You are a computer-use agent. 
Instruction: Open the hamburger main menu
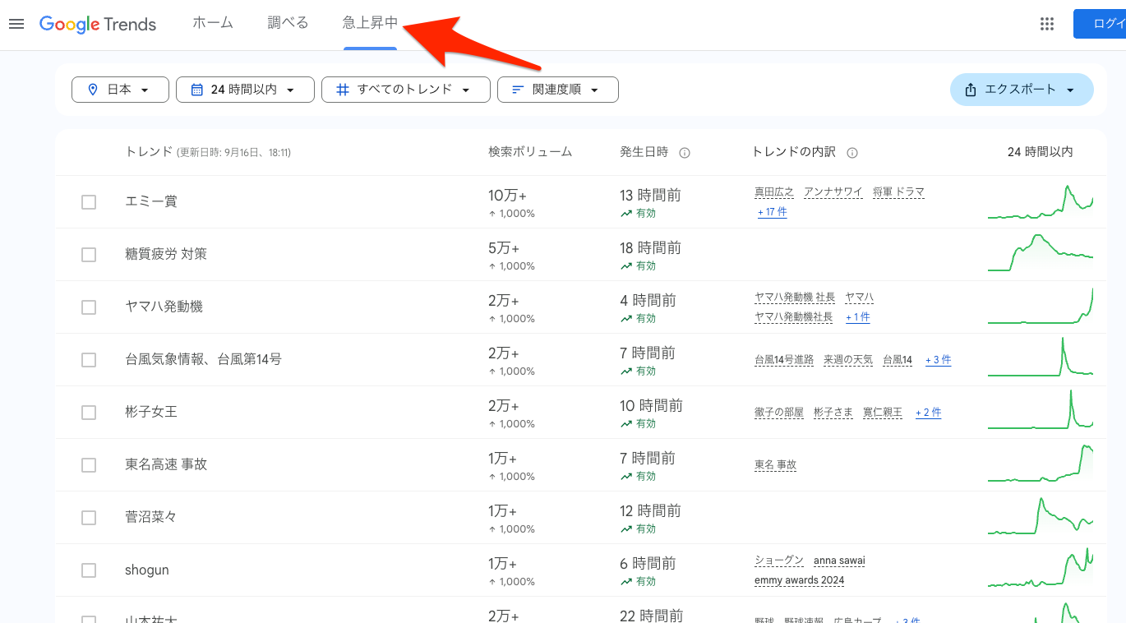coord(16,24)
